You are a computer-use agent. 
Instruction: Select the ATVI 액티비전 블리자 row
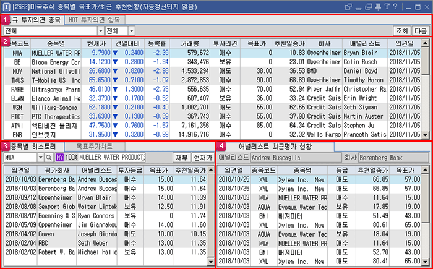[213, 126]
